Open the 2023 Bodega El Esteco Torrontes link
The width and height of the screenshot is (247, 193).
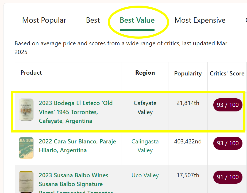pyautogui.click(x=76, y=112)
